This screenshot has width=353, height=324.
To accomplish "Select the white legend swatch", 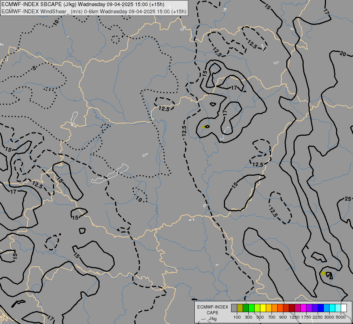I will tap(344, 308).
